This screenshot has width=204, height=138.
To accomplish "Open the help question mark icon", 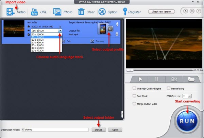I will (199, 11).
